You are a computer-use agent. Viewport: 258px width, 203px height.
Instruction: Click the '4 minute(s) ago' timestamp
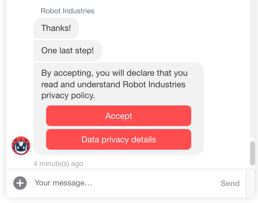(x=58, y=164)
